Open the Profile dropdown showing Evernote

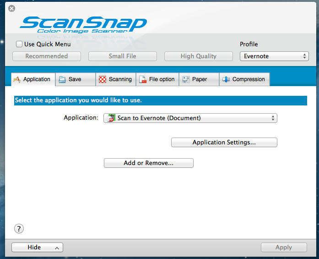pos(274,56)
